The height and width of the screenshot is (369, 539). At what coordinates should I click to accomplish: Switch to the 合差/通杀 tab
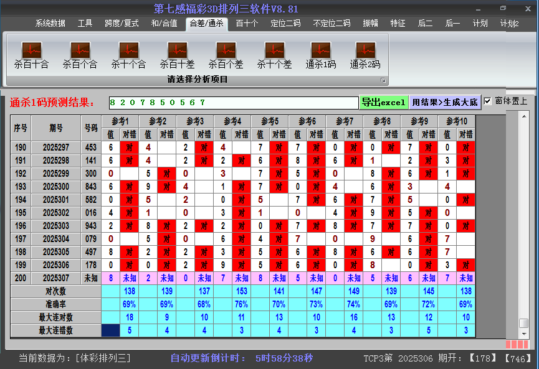206,24
